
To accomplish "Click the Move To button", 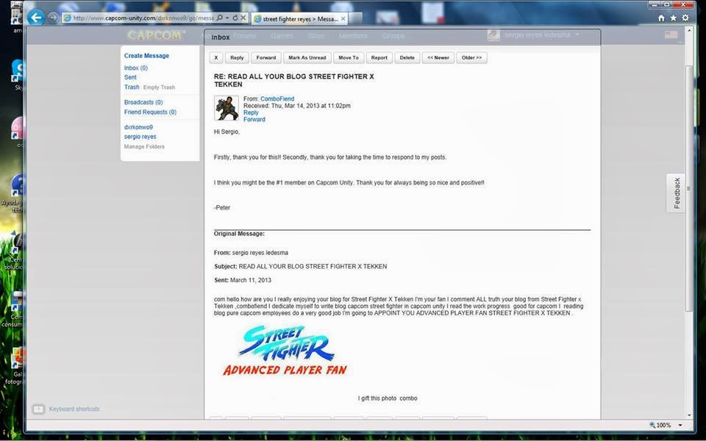I will 349,57.
